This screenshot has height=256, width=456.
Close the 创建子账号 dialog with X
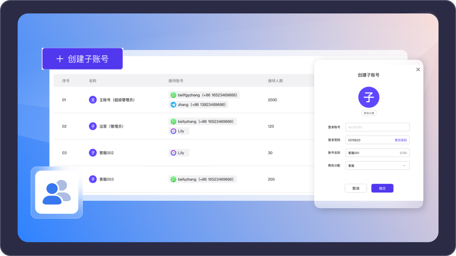click(418, 69)
